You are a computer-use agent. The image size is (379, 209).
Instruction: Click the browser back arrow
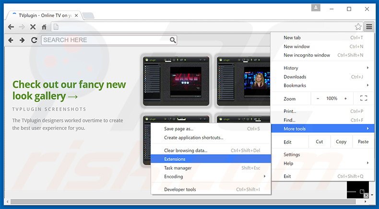(11, 27)
